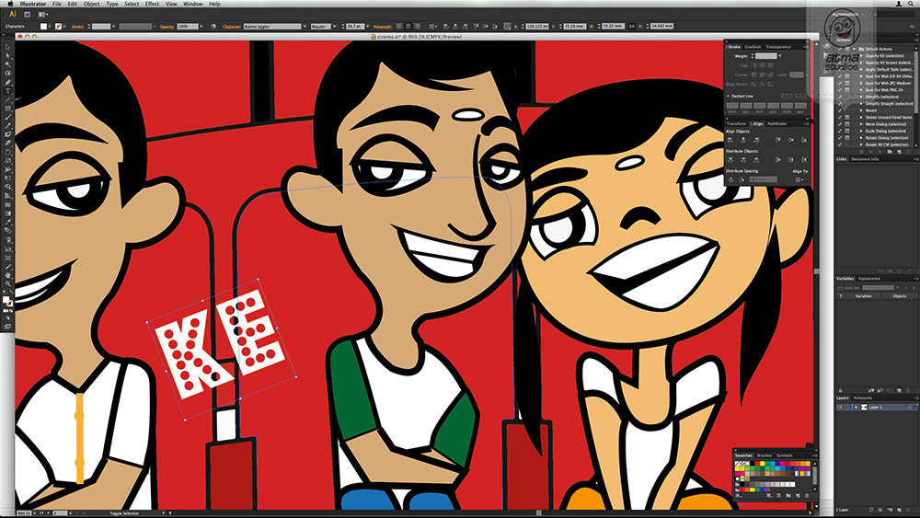Switch to the Pathfinder tab
Image resolution: width=920 pixels, height=518 pixels.
pos(776,124)
